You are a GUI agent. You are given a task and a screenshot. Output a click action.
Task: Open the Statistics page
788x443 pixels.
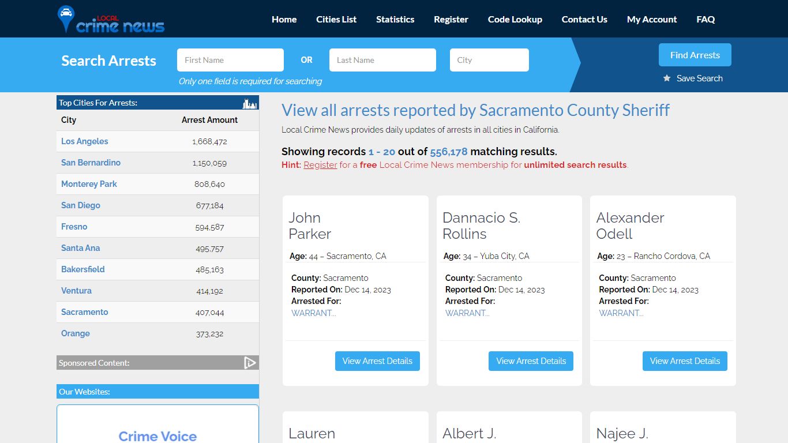click(395, 19)
